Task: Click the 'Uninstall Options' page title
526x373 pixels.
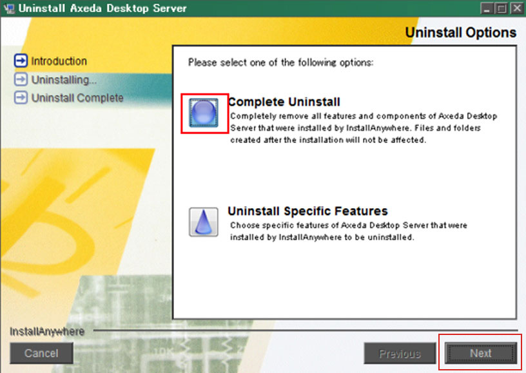Action: pyautogui.click(x=461, y=32)
